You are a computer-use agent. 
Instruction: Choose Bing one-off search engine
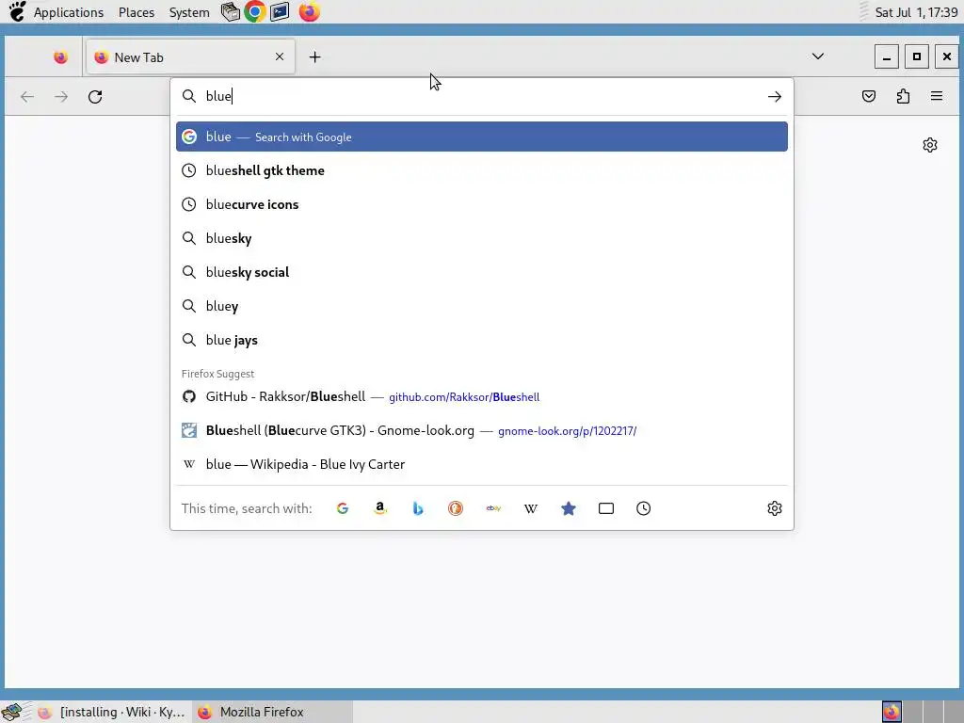pos(417,508)
